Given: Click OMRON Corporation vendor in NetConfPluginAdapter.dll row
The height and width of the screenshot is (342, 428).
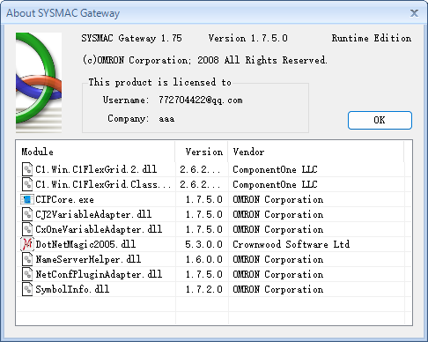Looking at the screenshot, I should [278, 274].
